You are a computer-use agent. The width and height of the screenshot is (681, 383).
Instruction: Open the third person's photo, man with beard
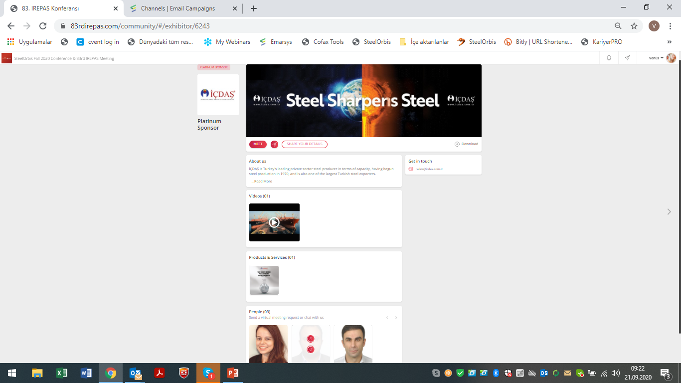[353, 344]
